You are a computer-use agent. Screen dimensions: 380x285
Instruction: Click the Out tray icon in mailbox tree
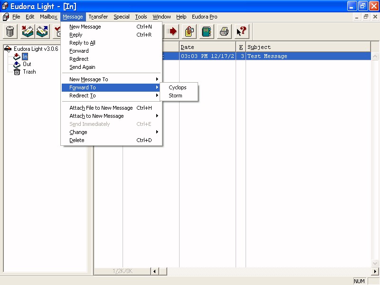pos(17,64)
